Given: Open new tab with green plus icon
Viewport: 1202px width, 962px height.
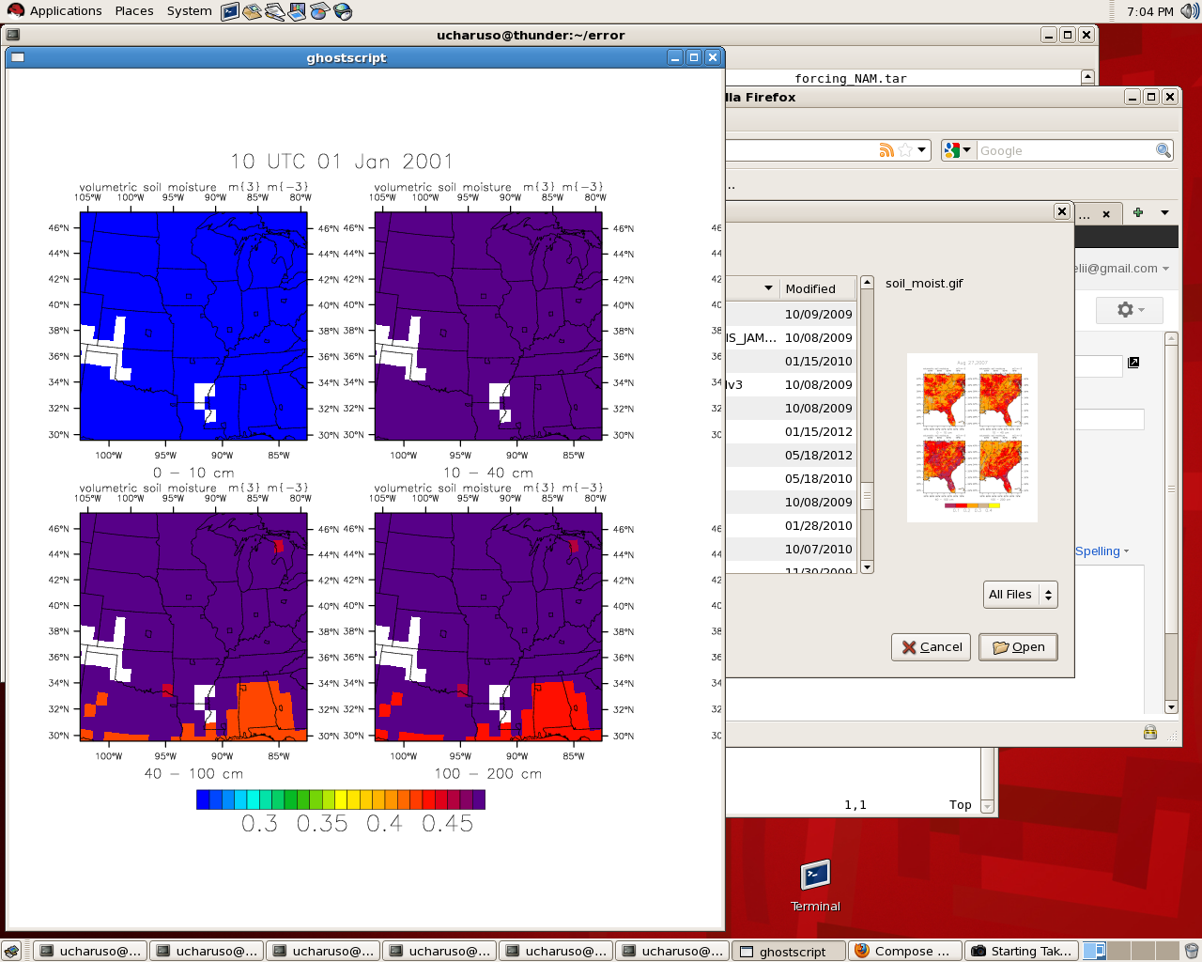Looking at the screenshot, I should click(x=1137, y=212).
